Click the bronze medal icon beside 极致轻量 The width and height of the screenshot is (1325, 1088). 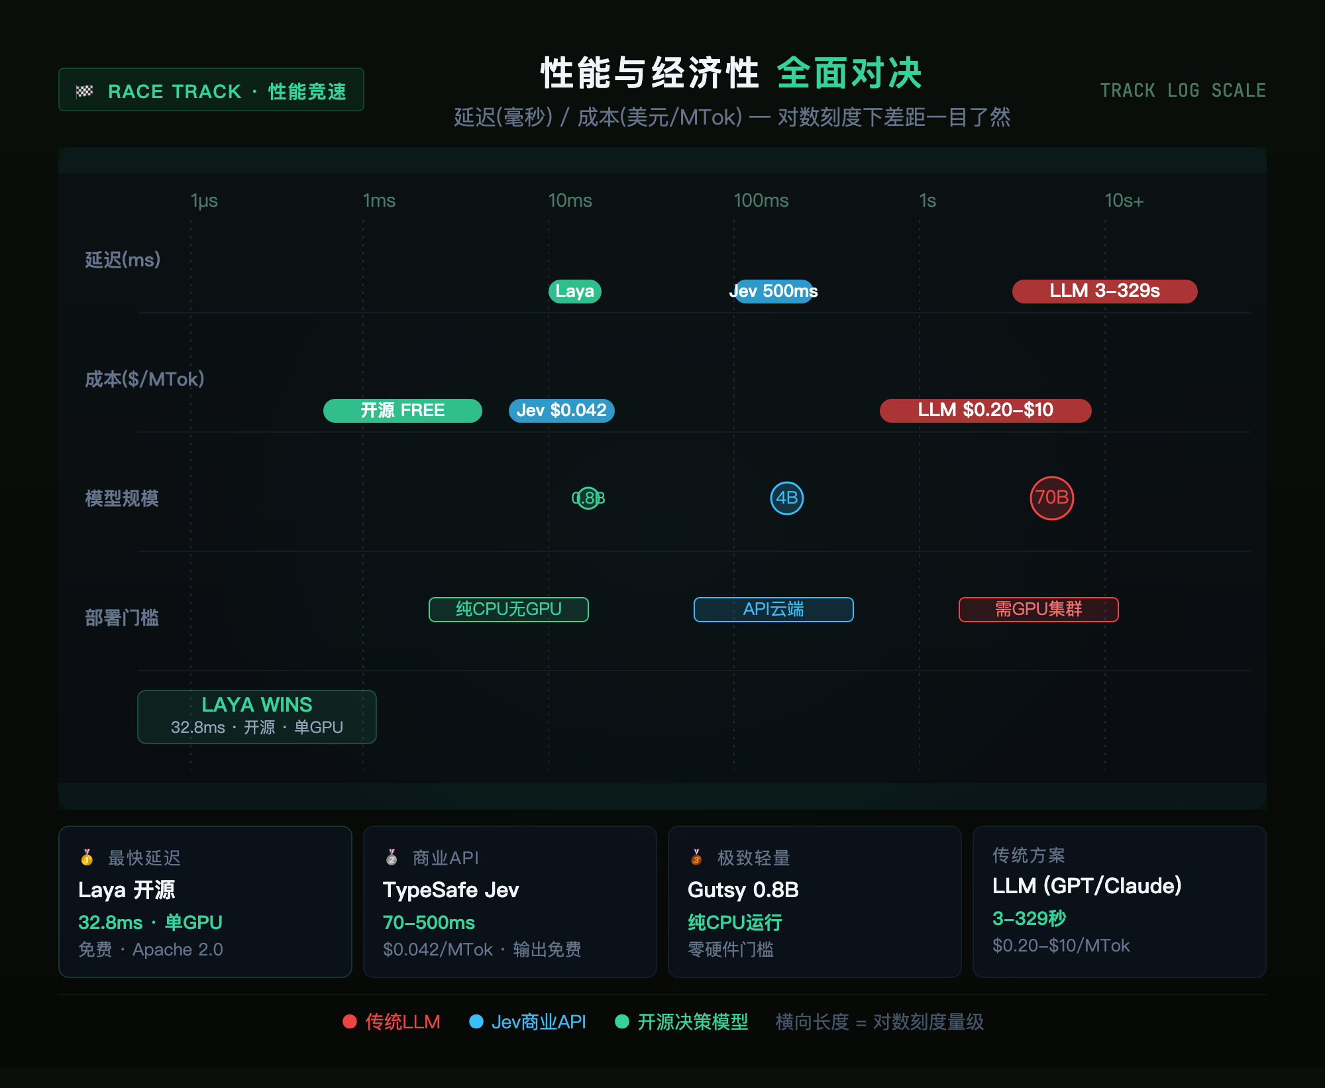click(696, 857)
